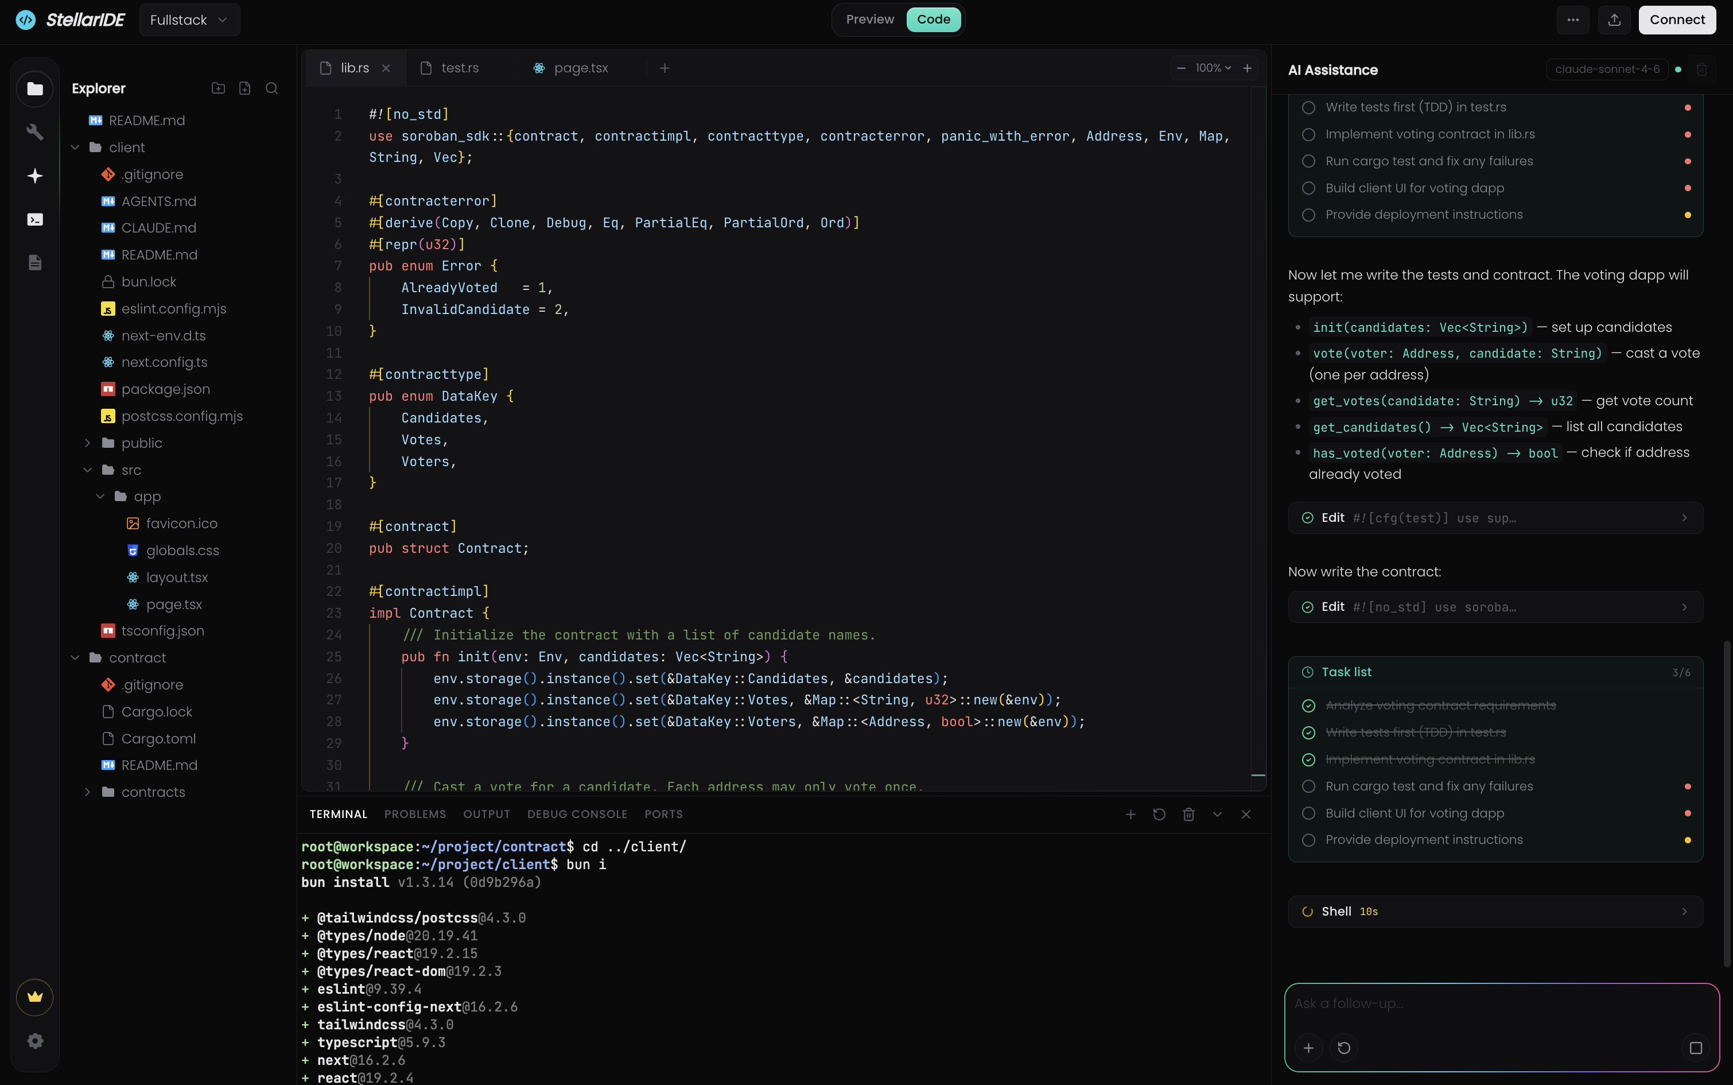The width and height of the screenshot is (1733, 1085).
Task: Open the PORTS panel tab
Action: [663, 815]
